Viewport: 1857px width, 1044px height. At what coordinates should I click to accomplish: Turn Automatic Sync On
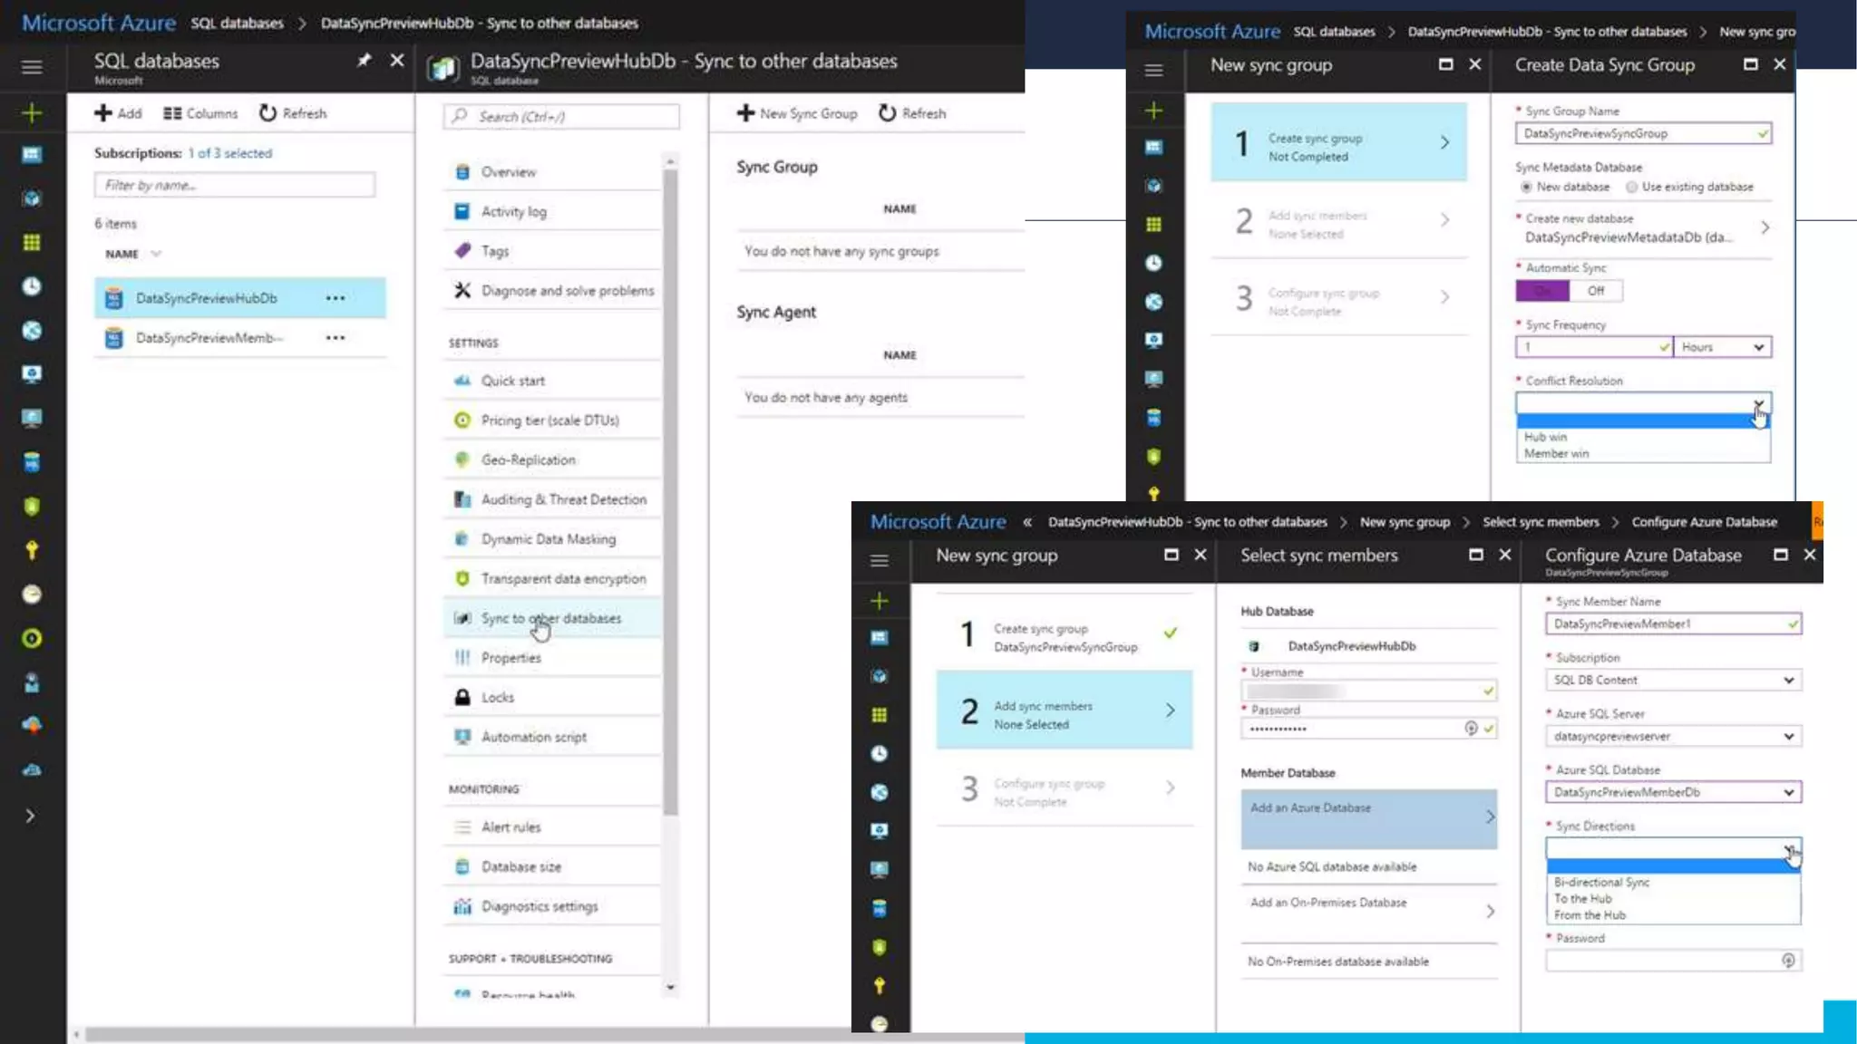pos(1542,291)
